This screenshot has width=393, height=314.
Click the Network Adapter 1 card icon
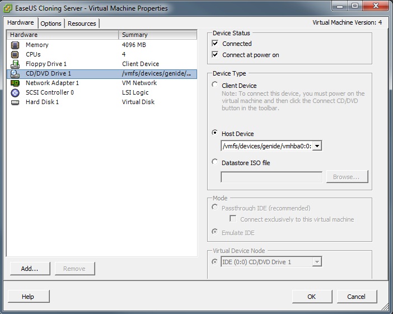[15, 83]
